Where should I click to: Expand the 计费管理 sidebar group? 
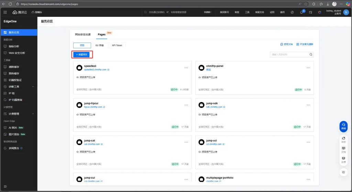click(x=19, y=114)
